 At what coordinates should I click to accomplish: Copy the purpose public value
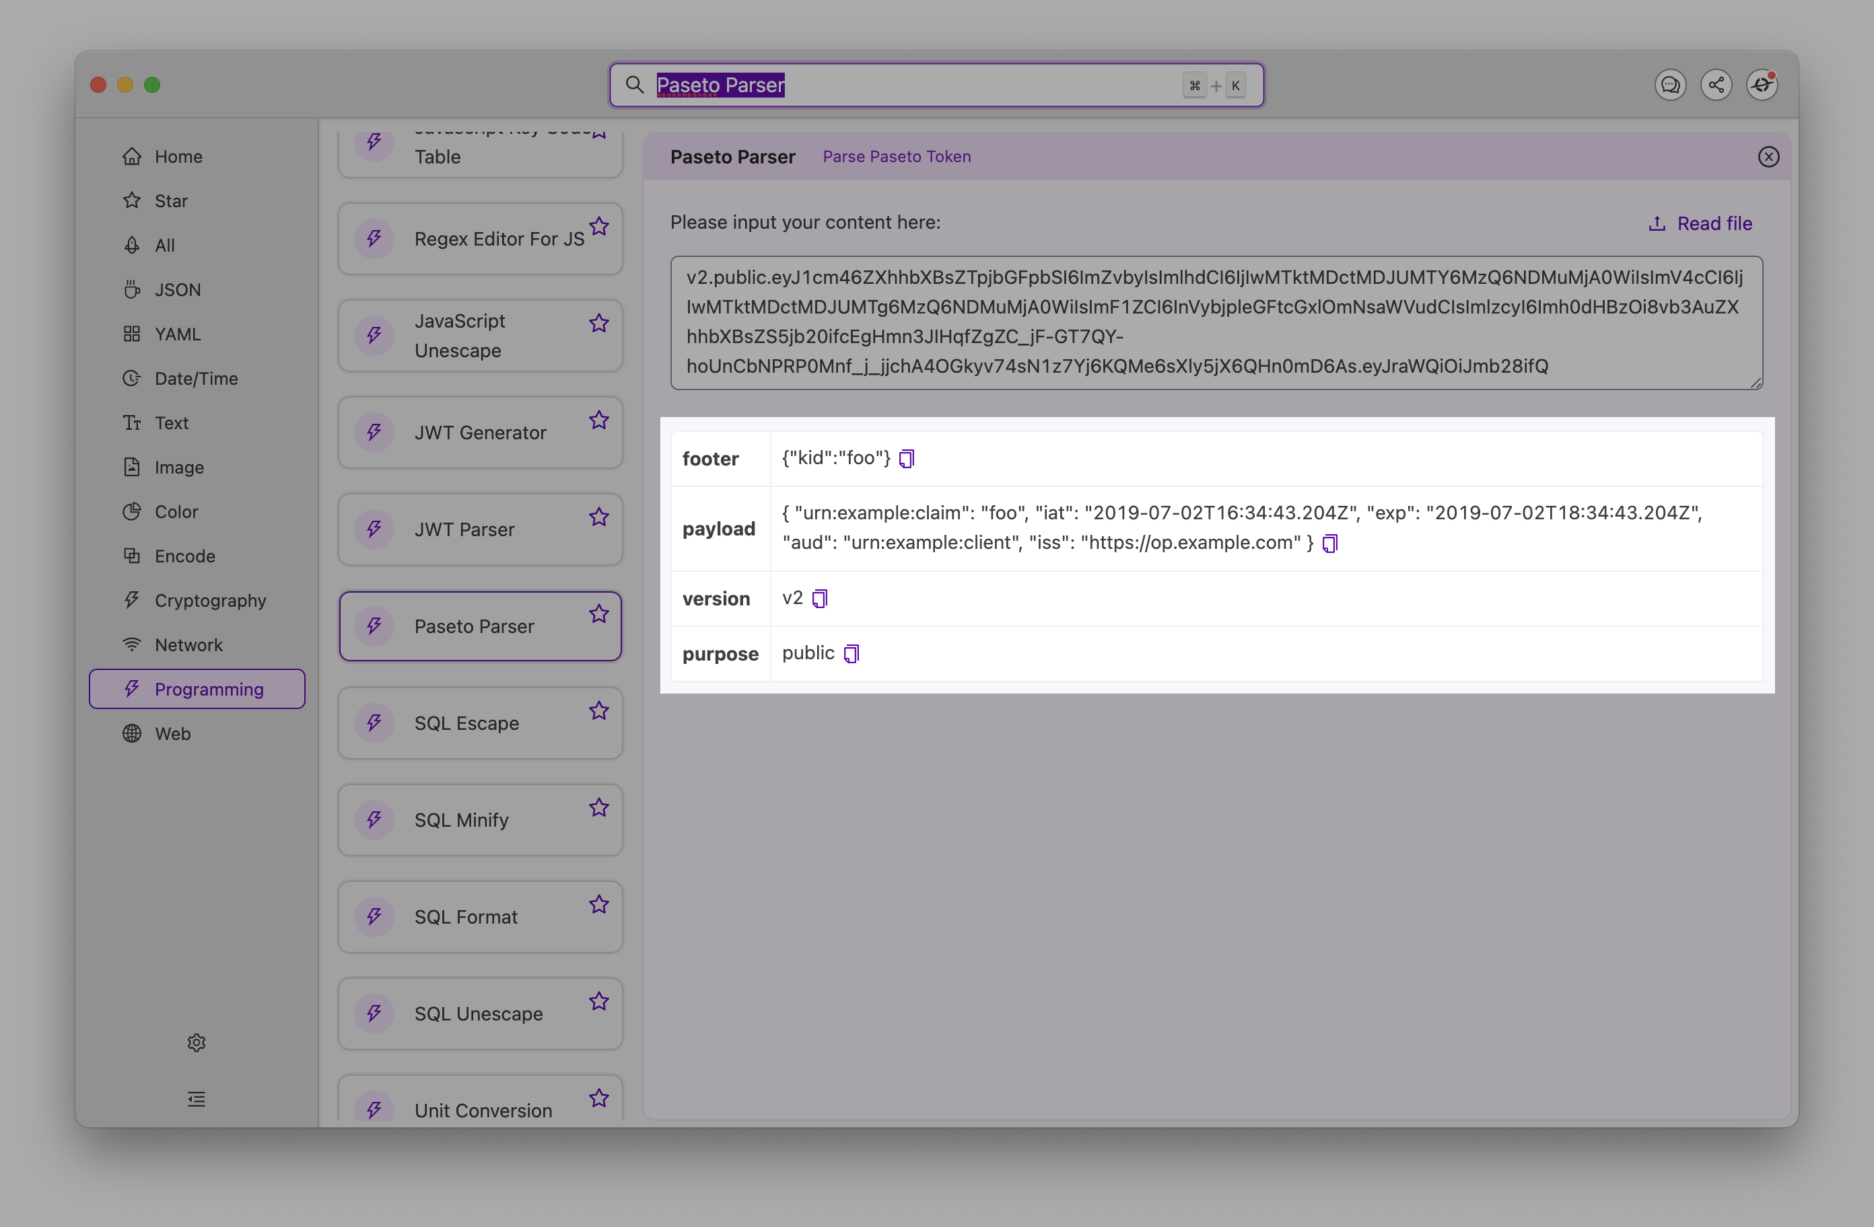tap(851, 653)
